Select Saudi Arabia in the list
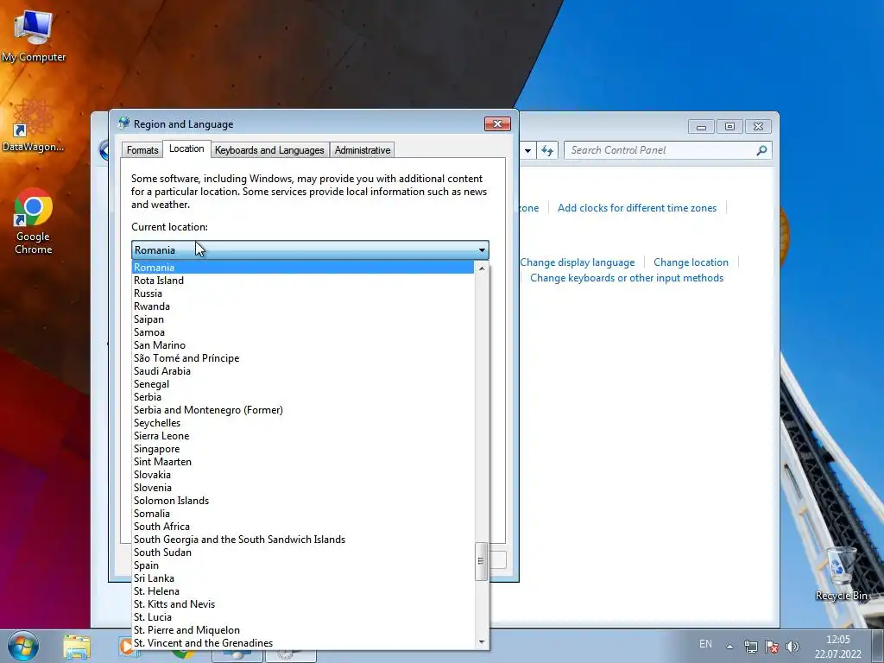The height and width of the screenshot is (663, 884). point(303,371)
